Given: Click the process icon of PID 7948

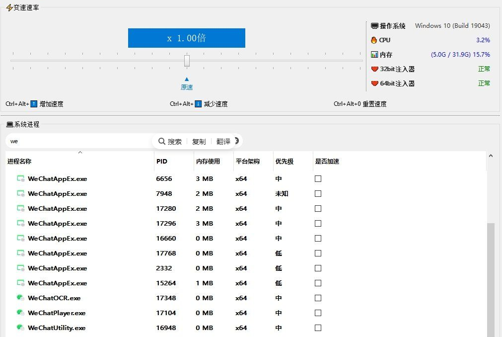Looking at the screenshot, I should point(20,193).
